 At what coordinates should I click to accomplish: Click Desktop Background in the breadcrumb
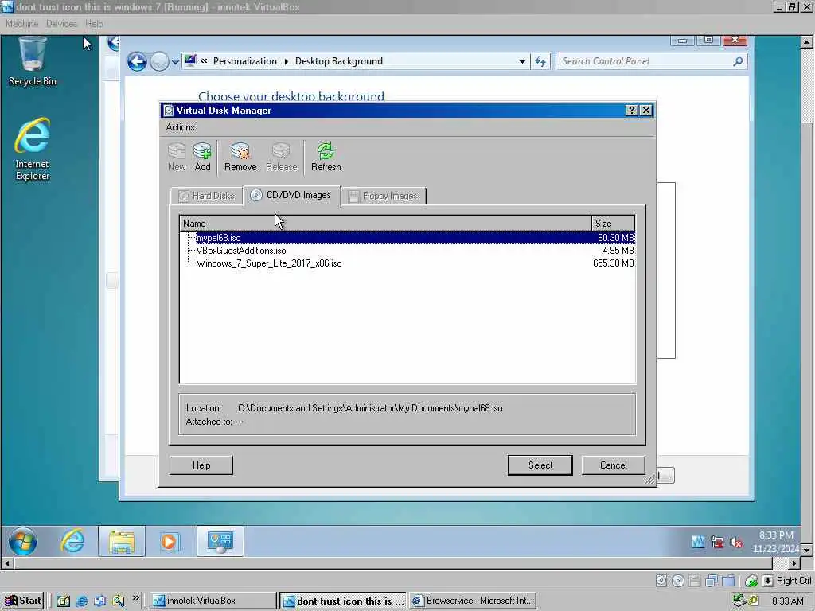point(339,61)
